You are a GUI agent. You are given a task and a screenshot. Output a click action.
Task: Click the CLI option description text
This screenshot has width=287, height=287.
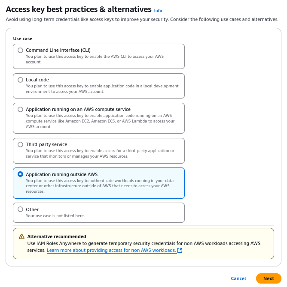95,59
